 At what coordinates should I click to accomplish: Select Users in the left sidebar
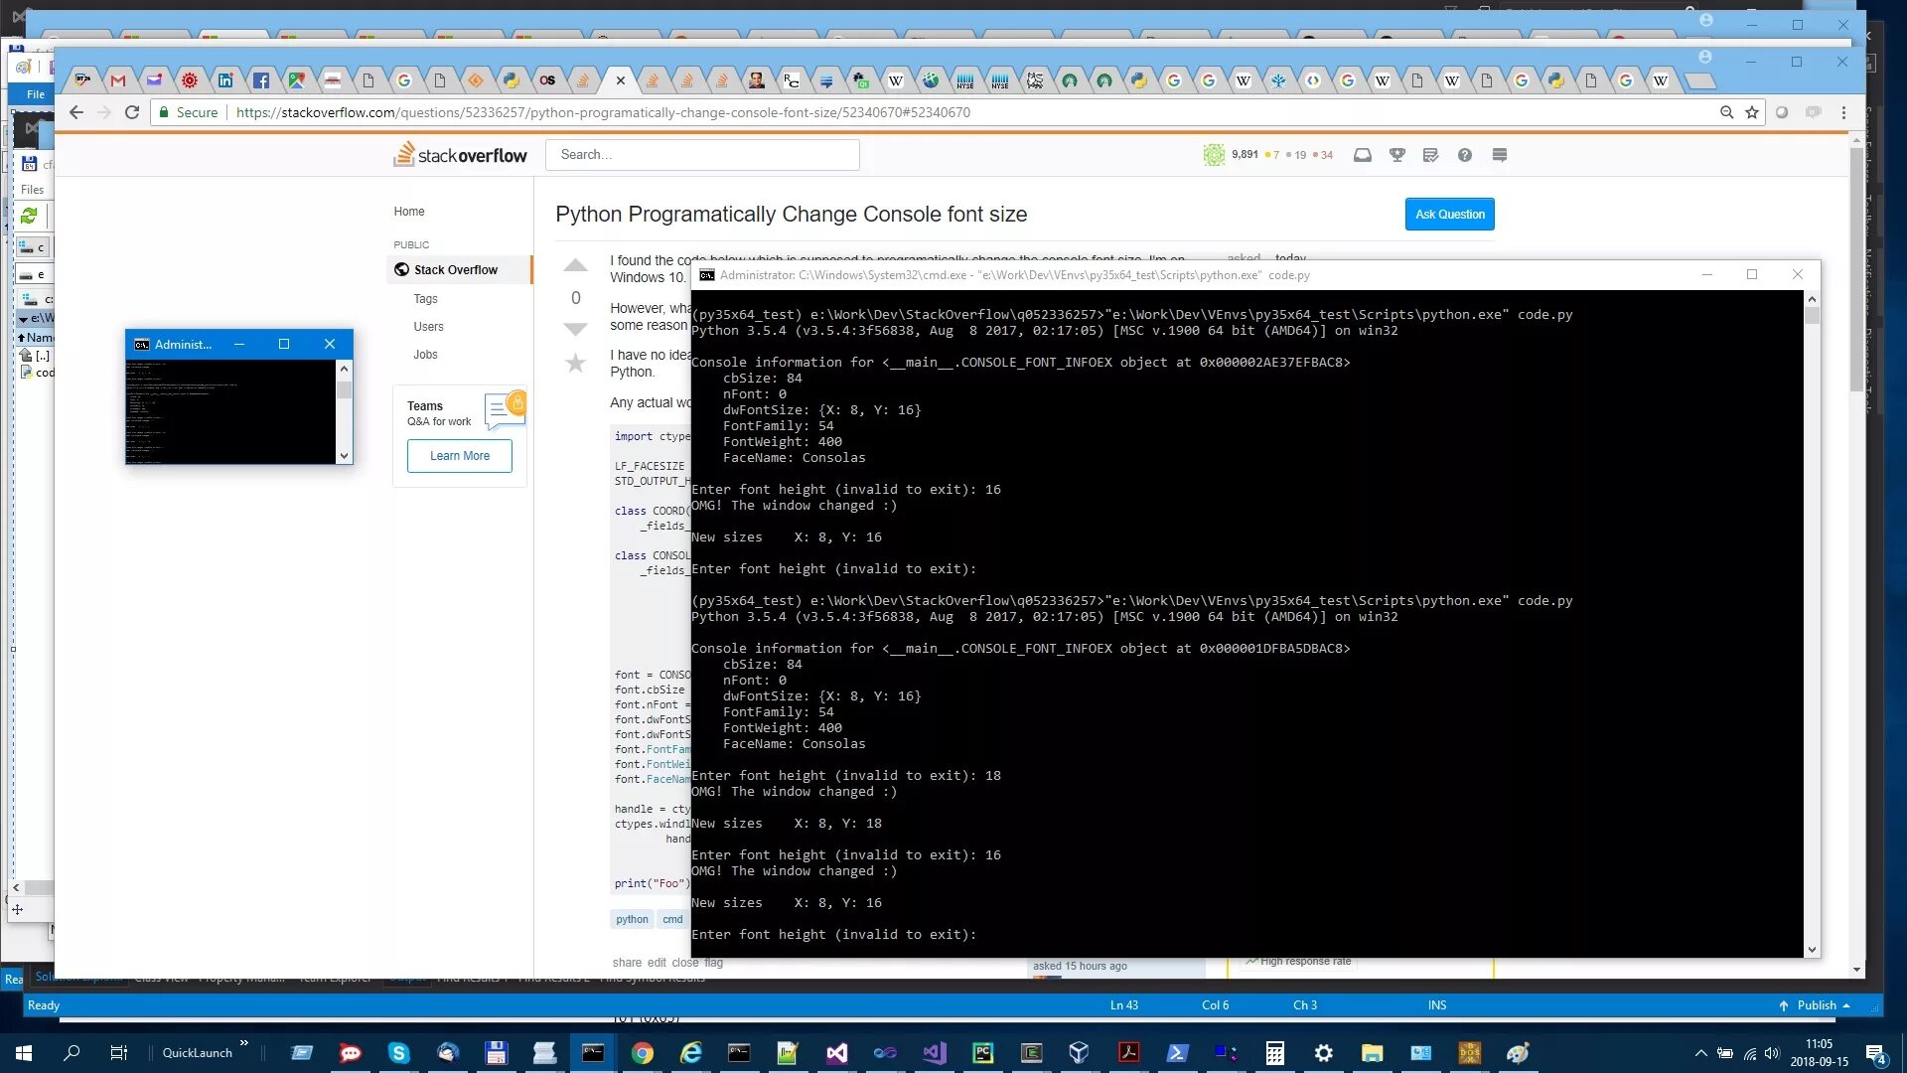pos(428,327)
